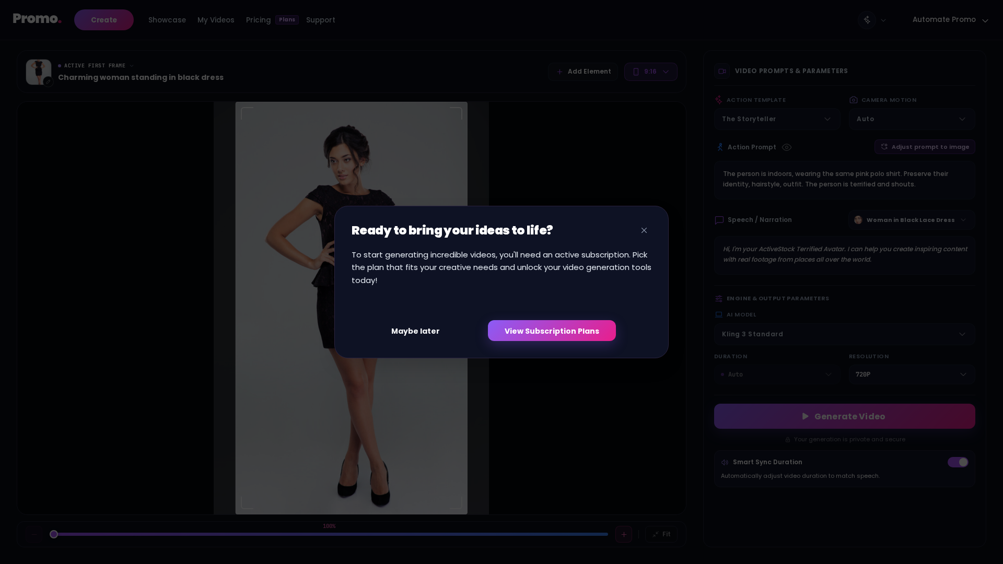
Task: Click the video camera icon beside Video Prompts
Action: [722, 71]
